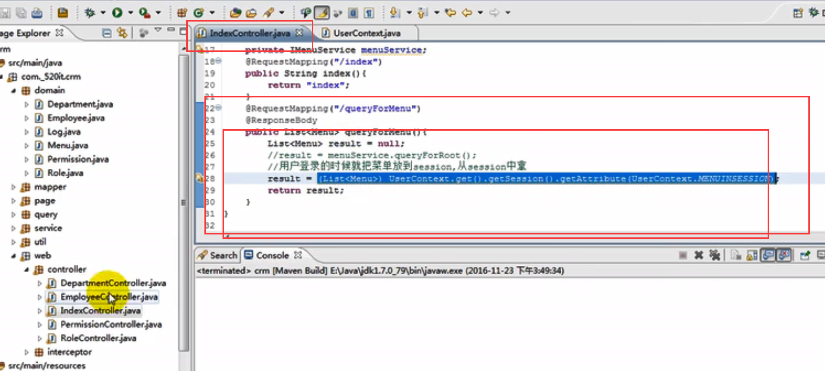Viewport: 825px width, 371px height.
Task: Open the Run dropdown arrow
Action: (x=130, y=13)
